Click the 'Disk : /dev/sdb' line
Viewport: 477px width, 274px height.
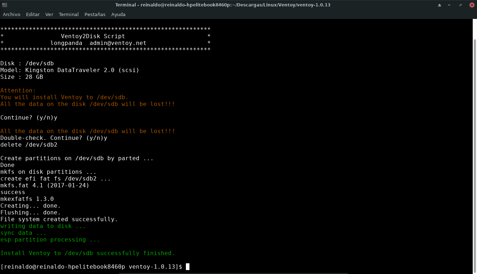27,63
